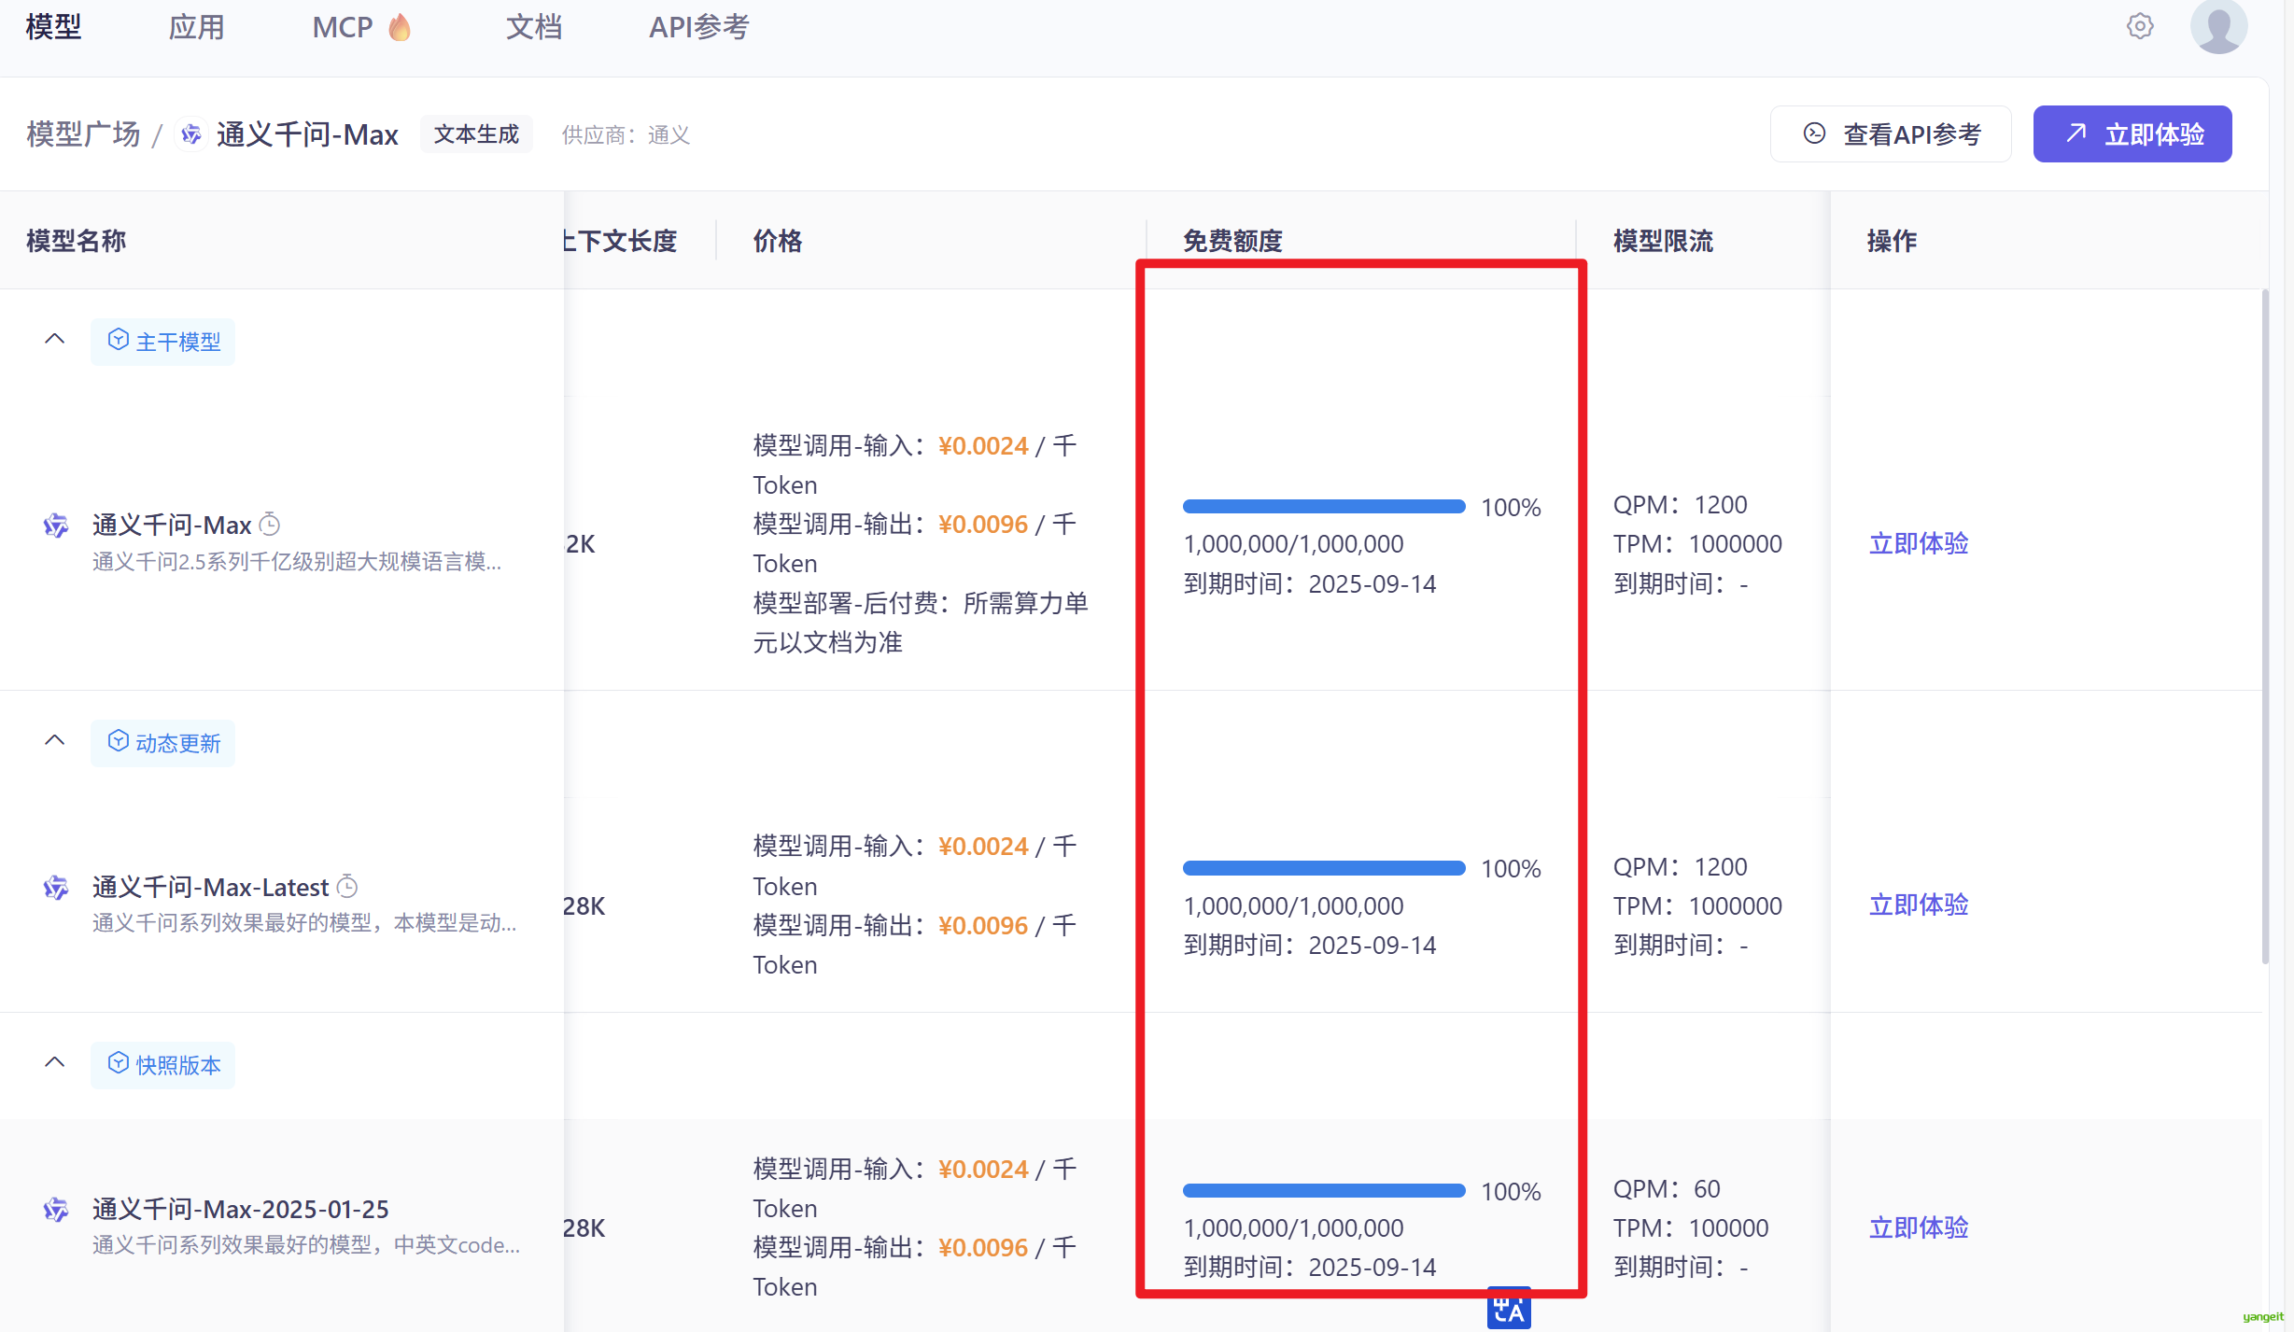The image size is (2294, 1332).
Task: Collapse the 主干模型 group
Action: 55,339
